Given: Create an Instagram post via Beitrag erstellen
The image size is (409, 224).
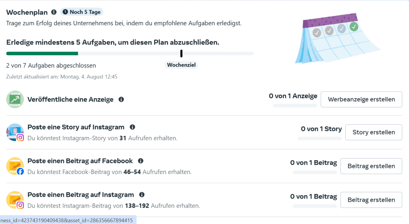Looking at the screenshot, I should click(371, 200).
